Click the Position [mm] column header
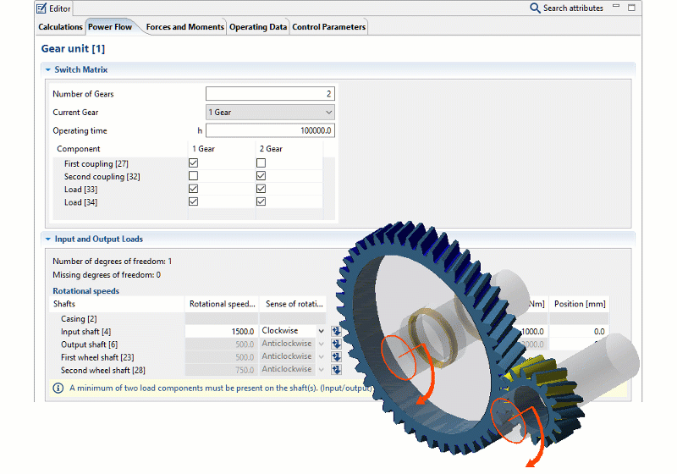This screenshot has width=677, height=474. (580, 304)
